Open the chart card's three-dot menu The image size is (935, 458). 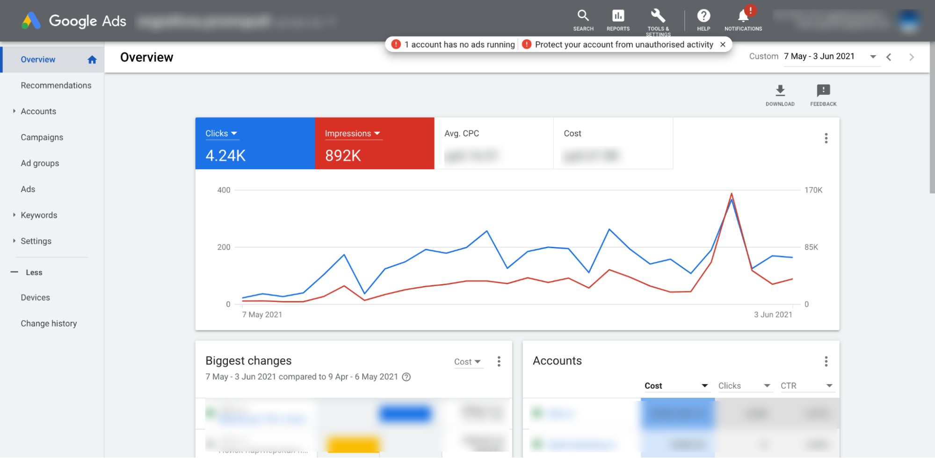pyautogui.click(x=826, y=138)
